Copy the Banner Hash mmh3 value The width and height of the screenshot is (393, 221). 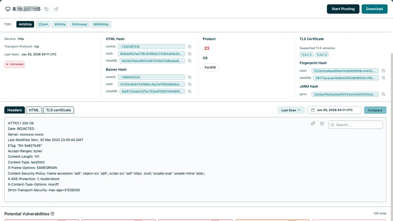click(190, 77)
